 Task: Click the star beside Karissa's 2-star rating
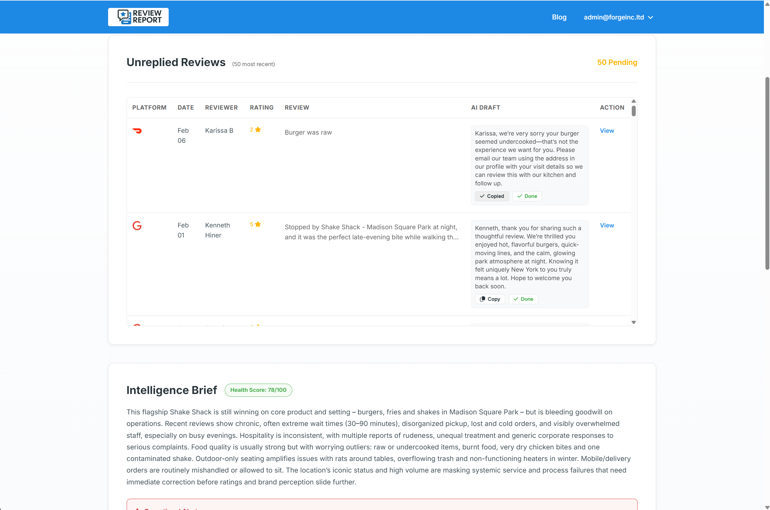click(x=258, y=129)
